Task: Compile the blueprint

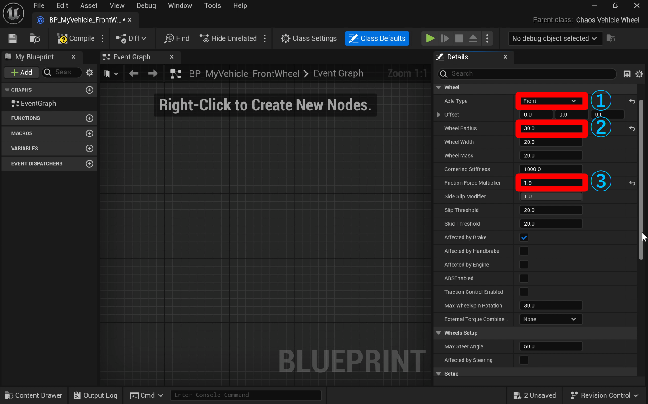Action: (x=76, y=38)
